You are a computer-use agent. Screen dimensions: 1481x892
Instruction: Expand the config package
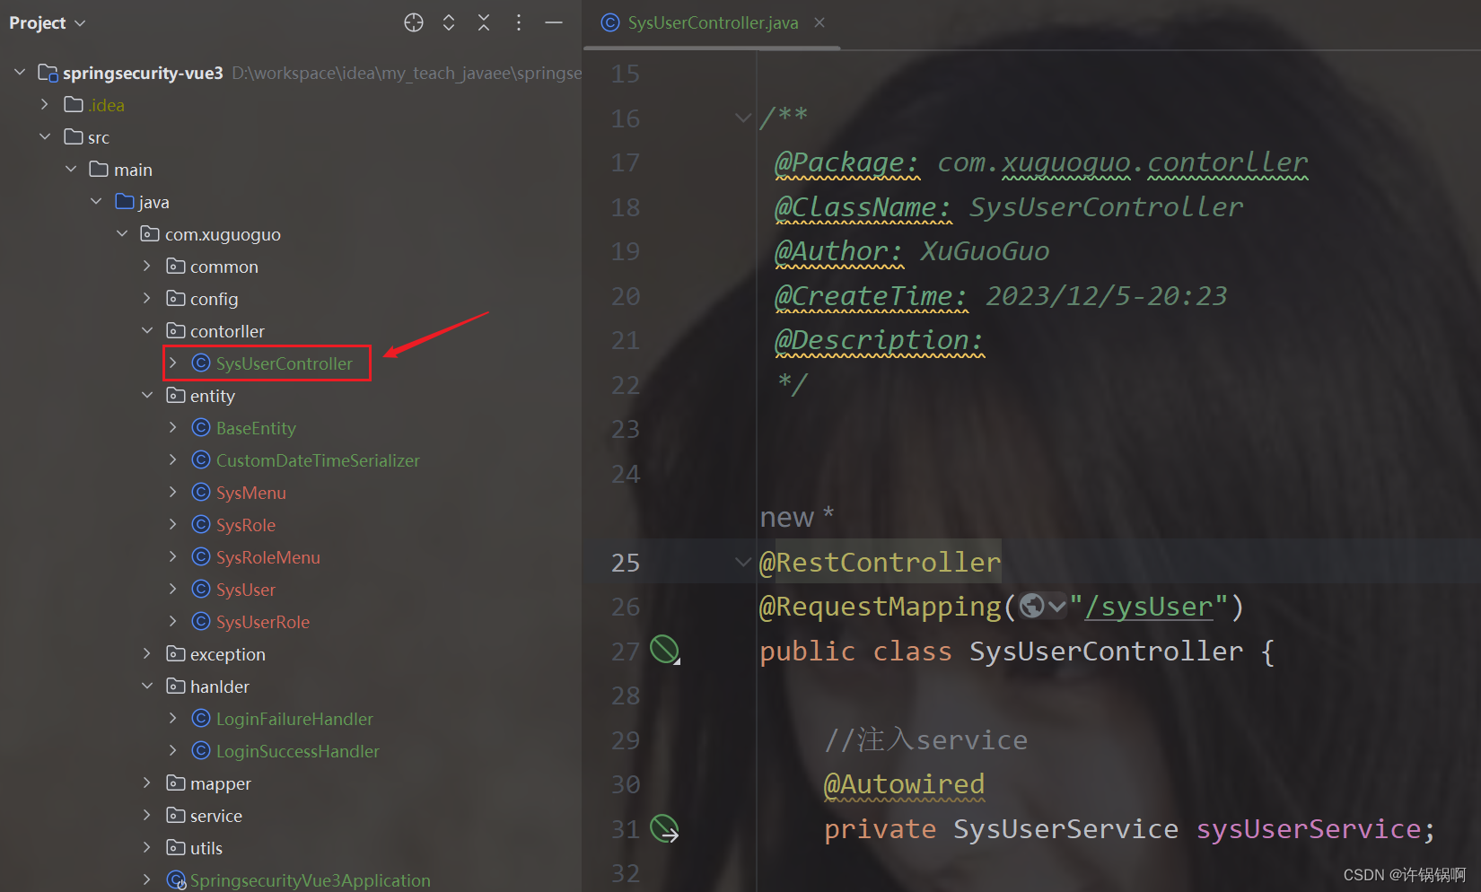pyautogui.click(x=147, y=298)
